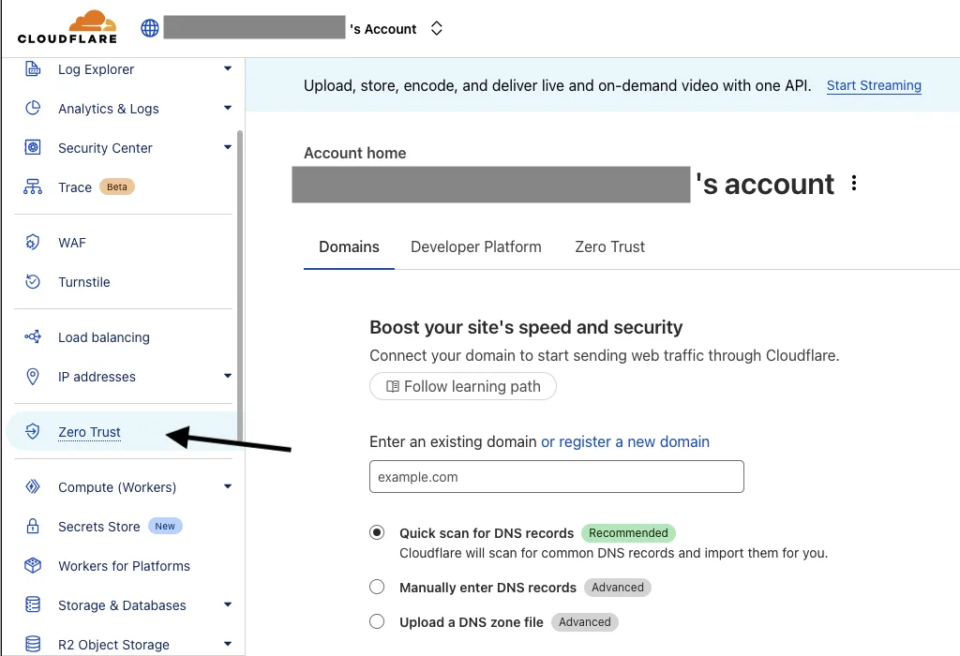Click the WAF shield icon

(33, 243)
